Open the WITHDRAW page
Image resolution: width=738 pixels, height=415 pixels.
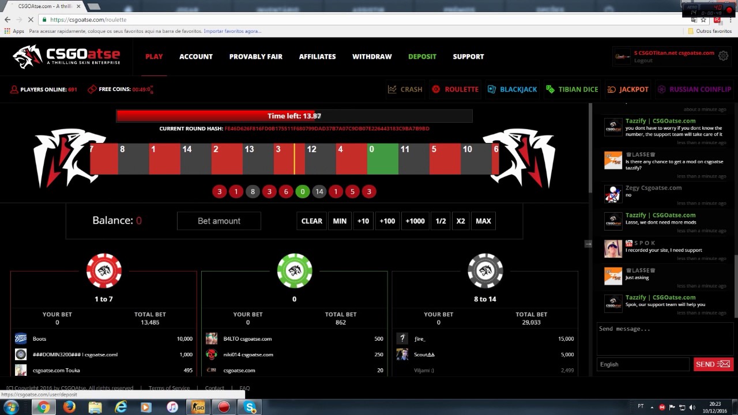coord(372,56)
